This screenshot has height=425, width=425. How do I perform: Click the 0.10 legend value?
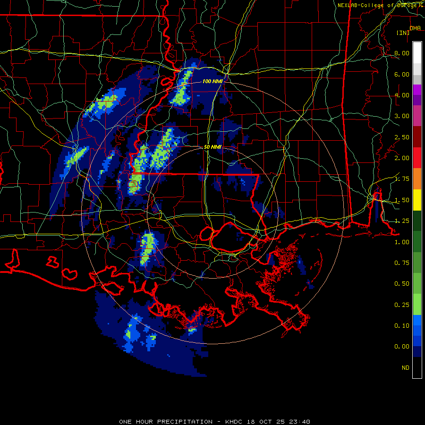tap(402, 326)
